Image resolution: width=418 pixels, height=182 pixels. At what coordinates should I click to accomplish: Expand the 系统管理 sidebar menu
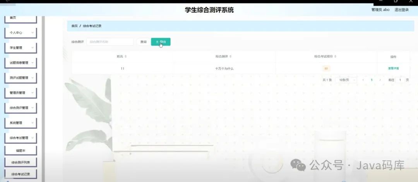21,123
